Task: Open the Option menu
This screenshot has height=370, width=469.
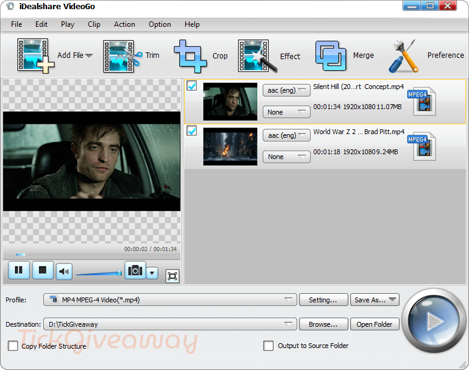Action: point(160,24)
